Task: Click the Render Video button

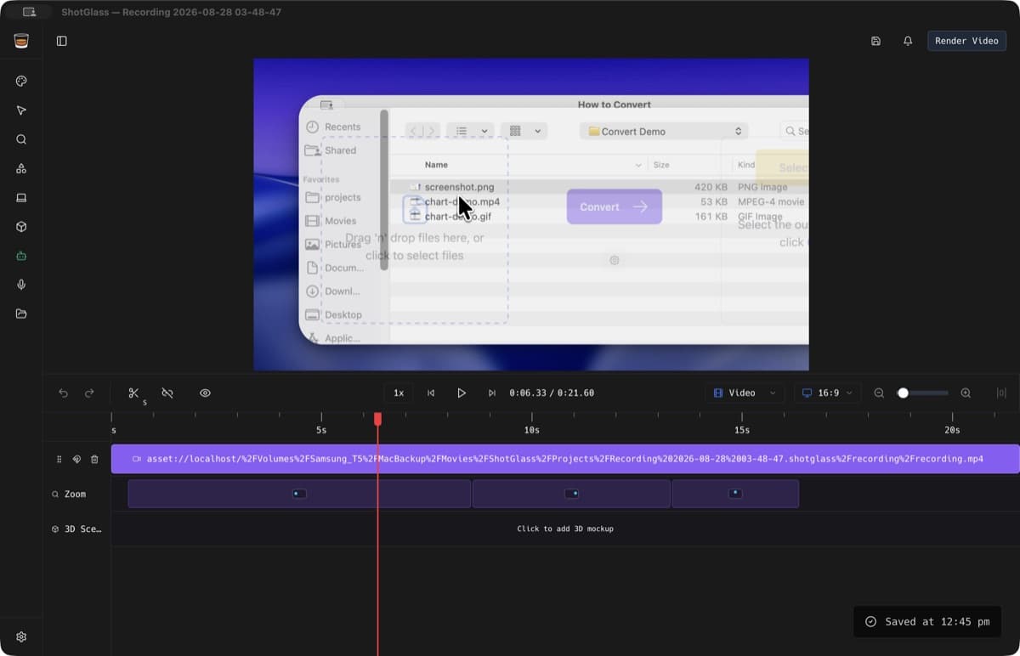Action: [966, 41]
